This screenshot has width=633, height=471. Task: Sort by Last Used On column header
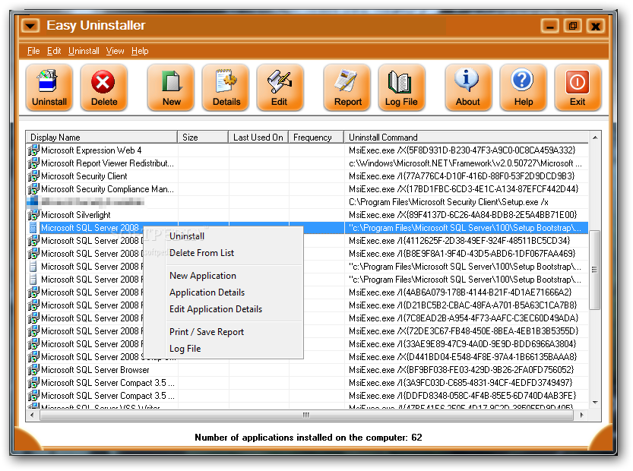pos(258,138)
